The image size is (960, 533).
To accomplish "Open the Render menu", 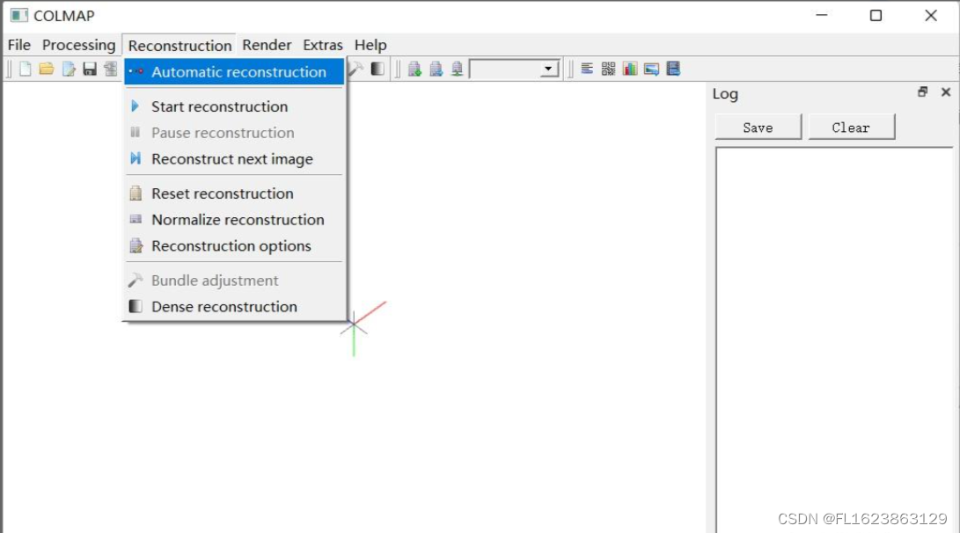I will coord(267,45).
